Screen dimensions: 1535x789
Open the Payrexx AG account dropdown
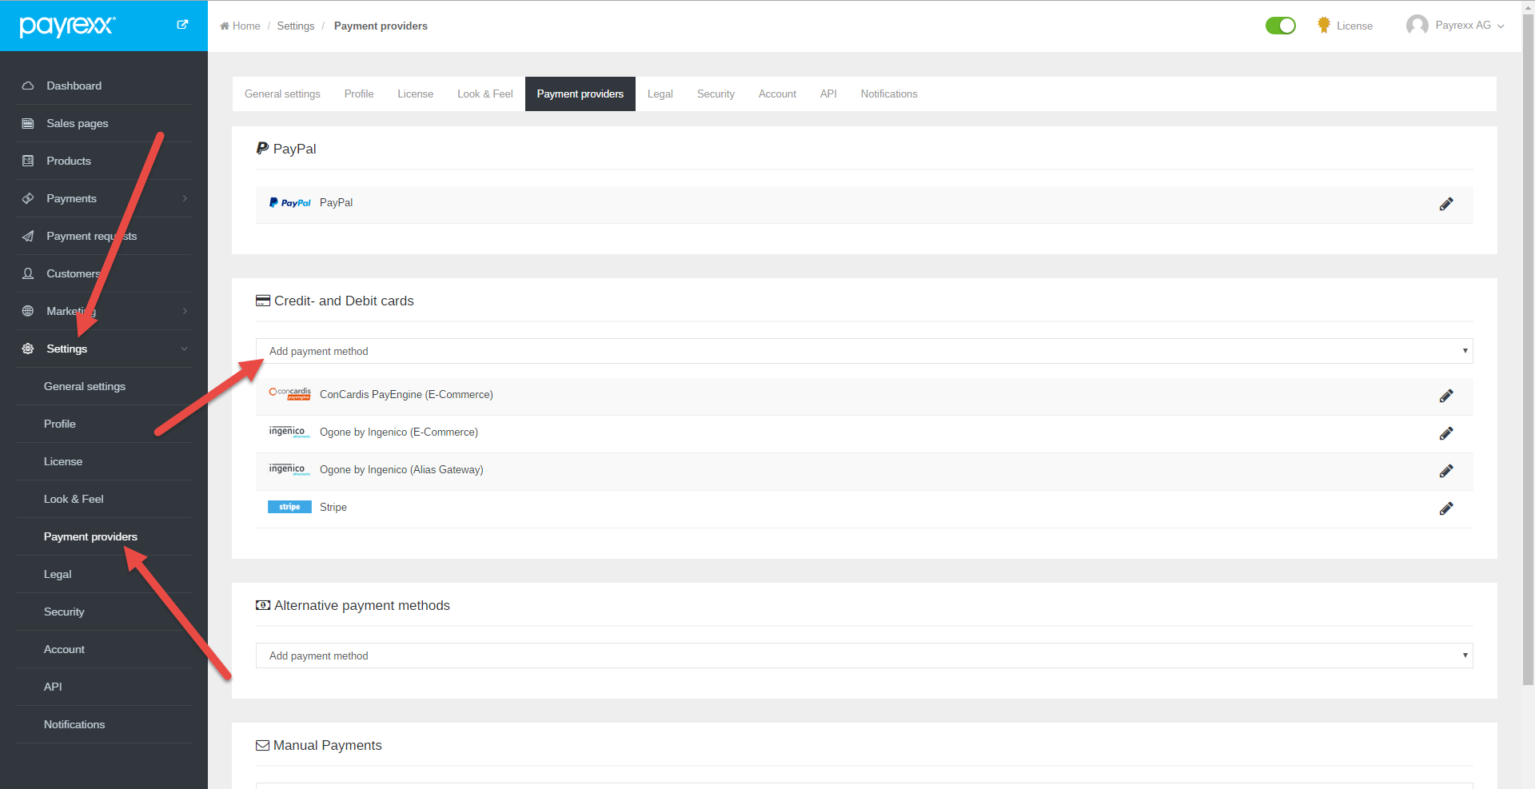click(1470, 26)
